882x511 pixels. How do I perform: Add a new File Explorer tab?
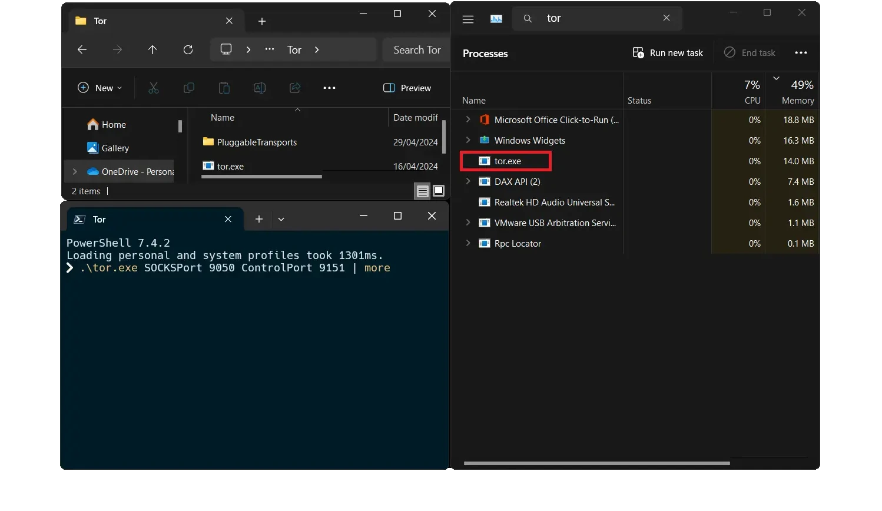[x=262, y=21]
